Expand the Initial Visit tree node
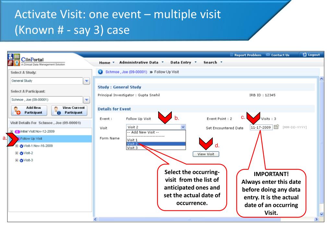 pyautogui.click(x=12, y=132)
